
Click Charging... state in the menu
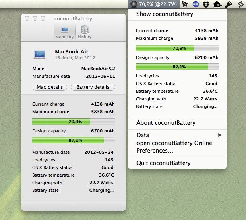click(x=205, y=106)
